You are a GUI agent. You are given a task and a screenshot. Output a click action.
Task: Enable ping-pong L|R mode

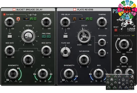pos(49,37)
